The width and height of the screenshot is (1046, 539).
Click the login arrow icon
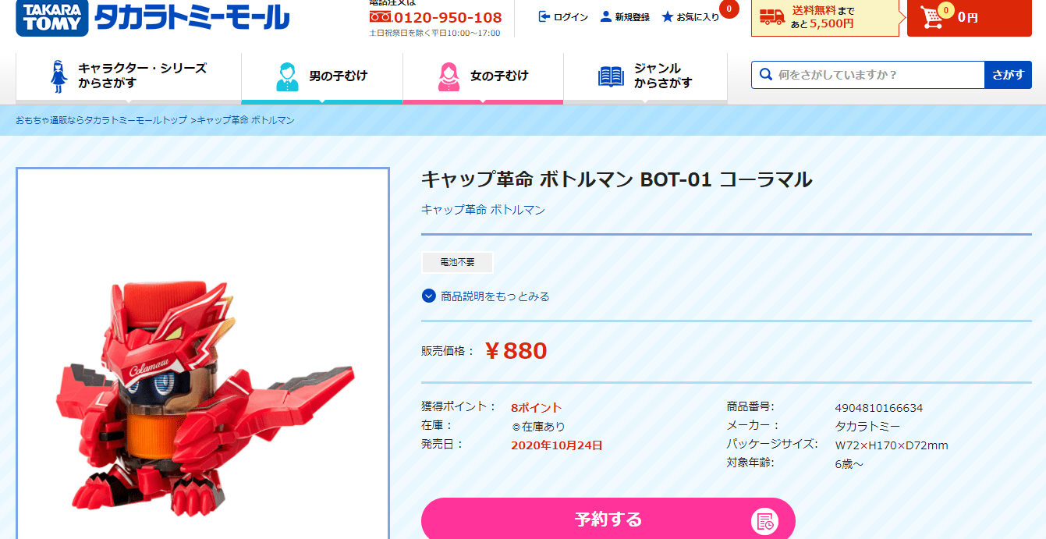(x=544, y=16)
